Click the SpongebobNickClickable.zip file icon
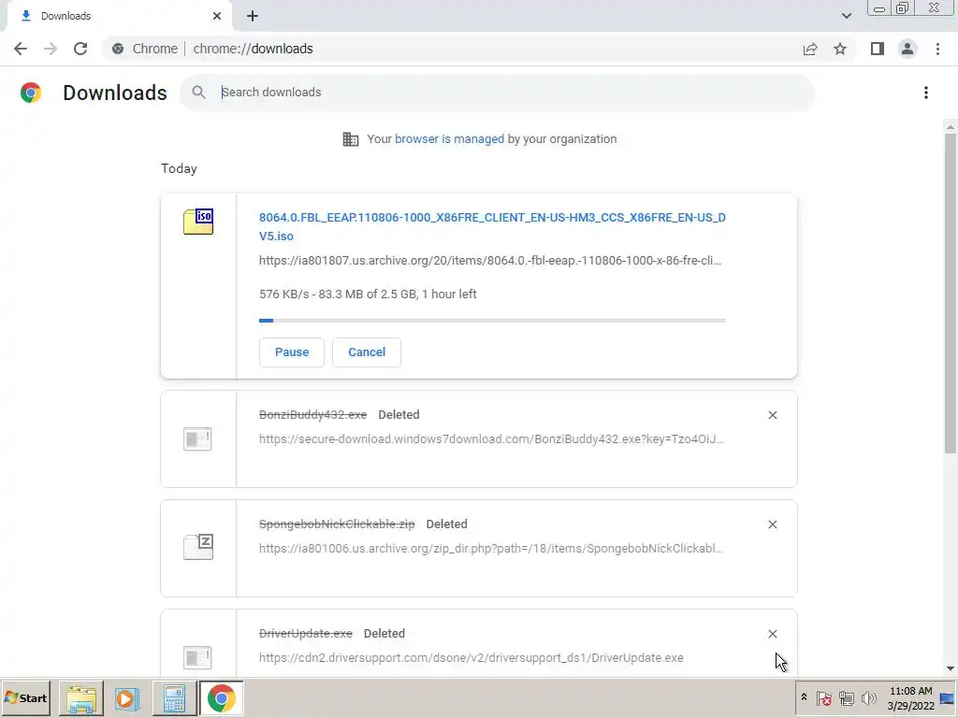 (198, 547)
